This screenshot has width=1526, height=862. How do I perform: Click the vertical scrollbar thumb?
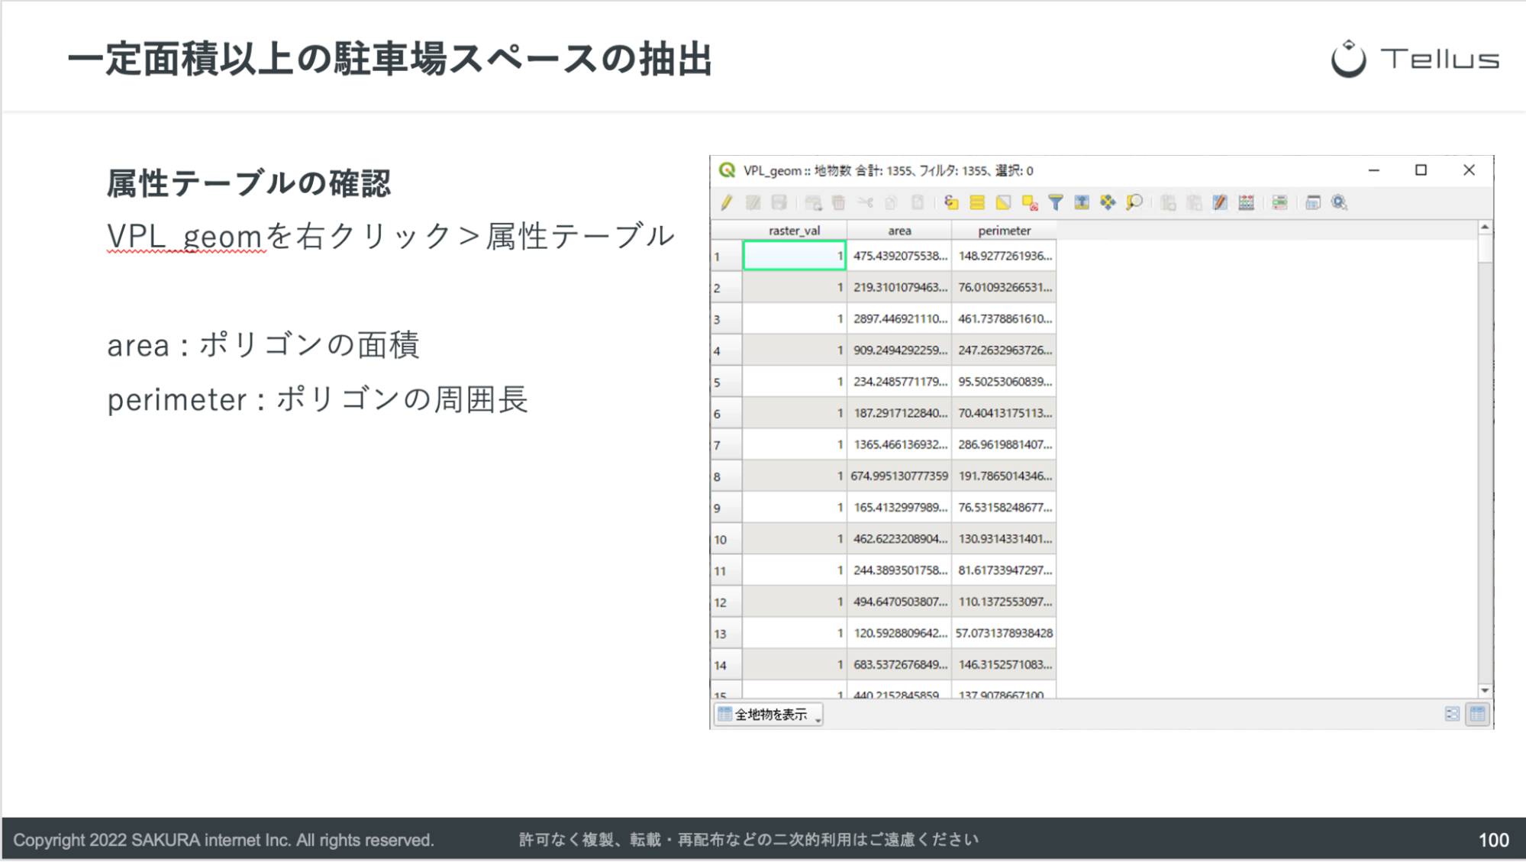1484,248
